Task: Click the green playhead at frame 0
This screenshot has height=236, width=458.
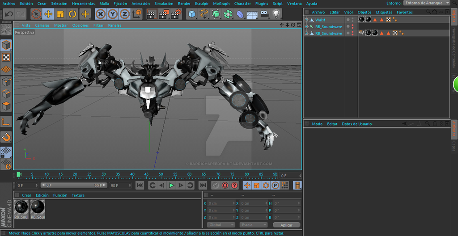Action: [x=18, y=175]
